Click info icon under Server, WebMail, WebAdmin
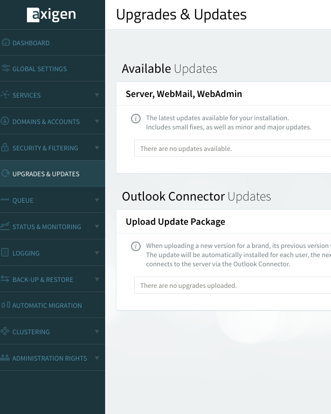Screen dimensions: 331x414 tap(136, 119)
